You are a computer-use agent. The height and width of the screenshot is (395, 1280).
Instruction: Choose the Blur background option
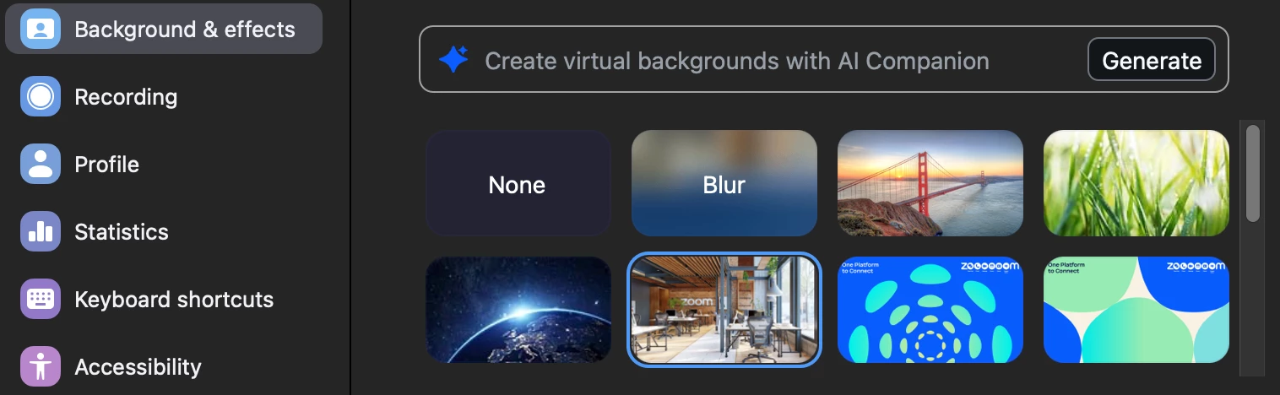pyautogui.click(x=724, y=183)
